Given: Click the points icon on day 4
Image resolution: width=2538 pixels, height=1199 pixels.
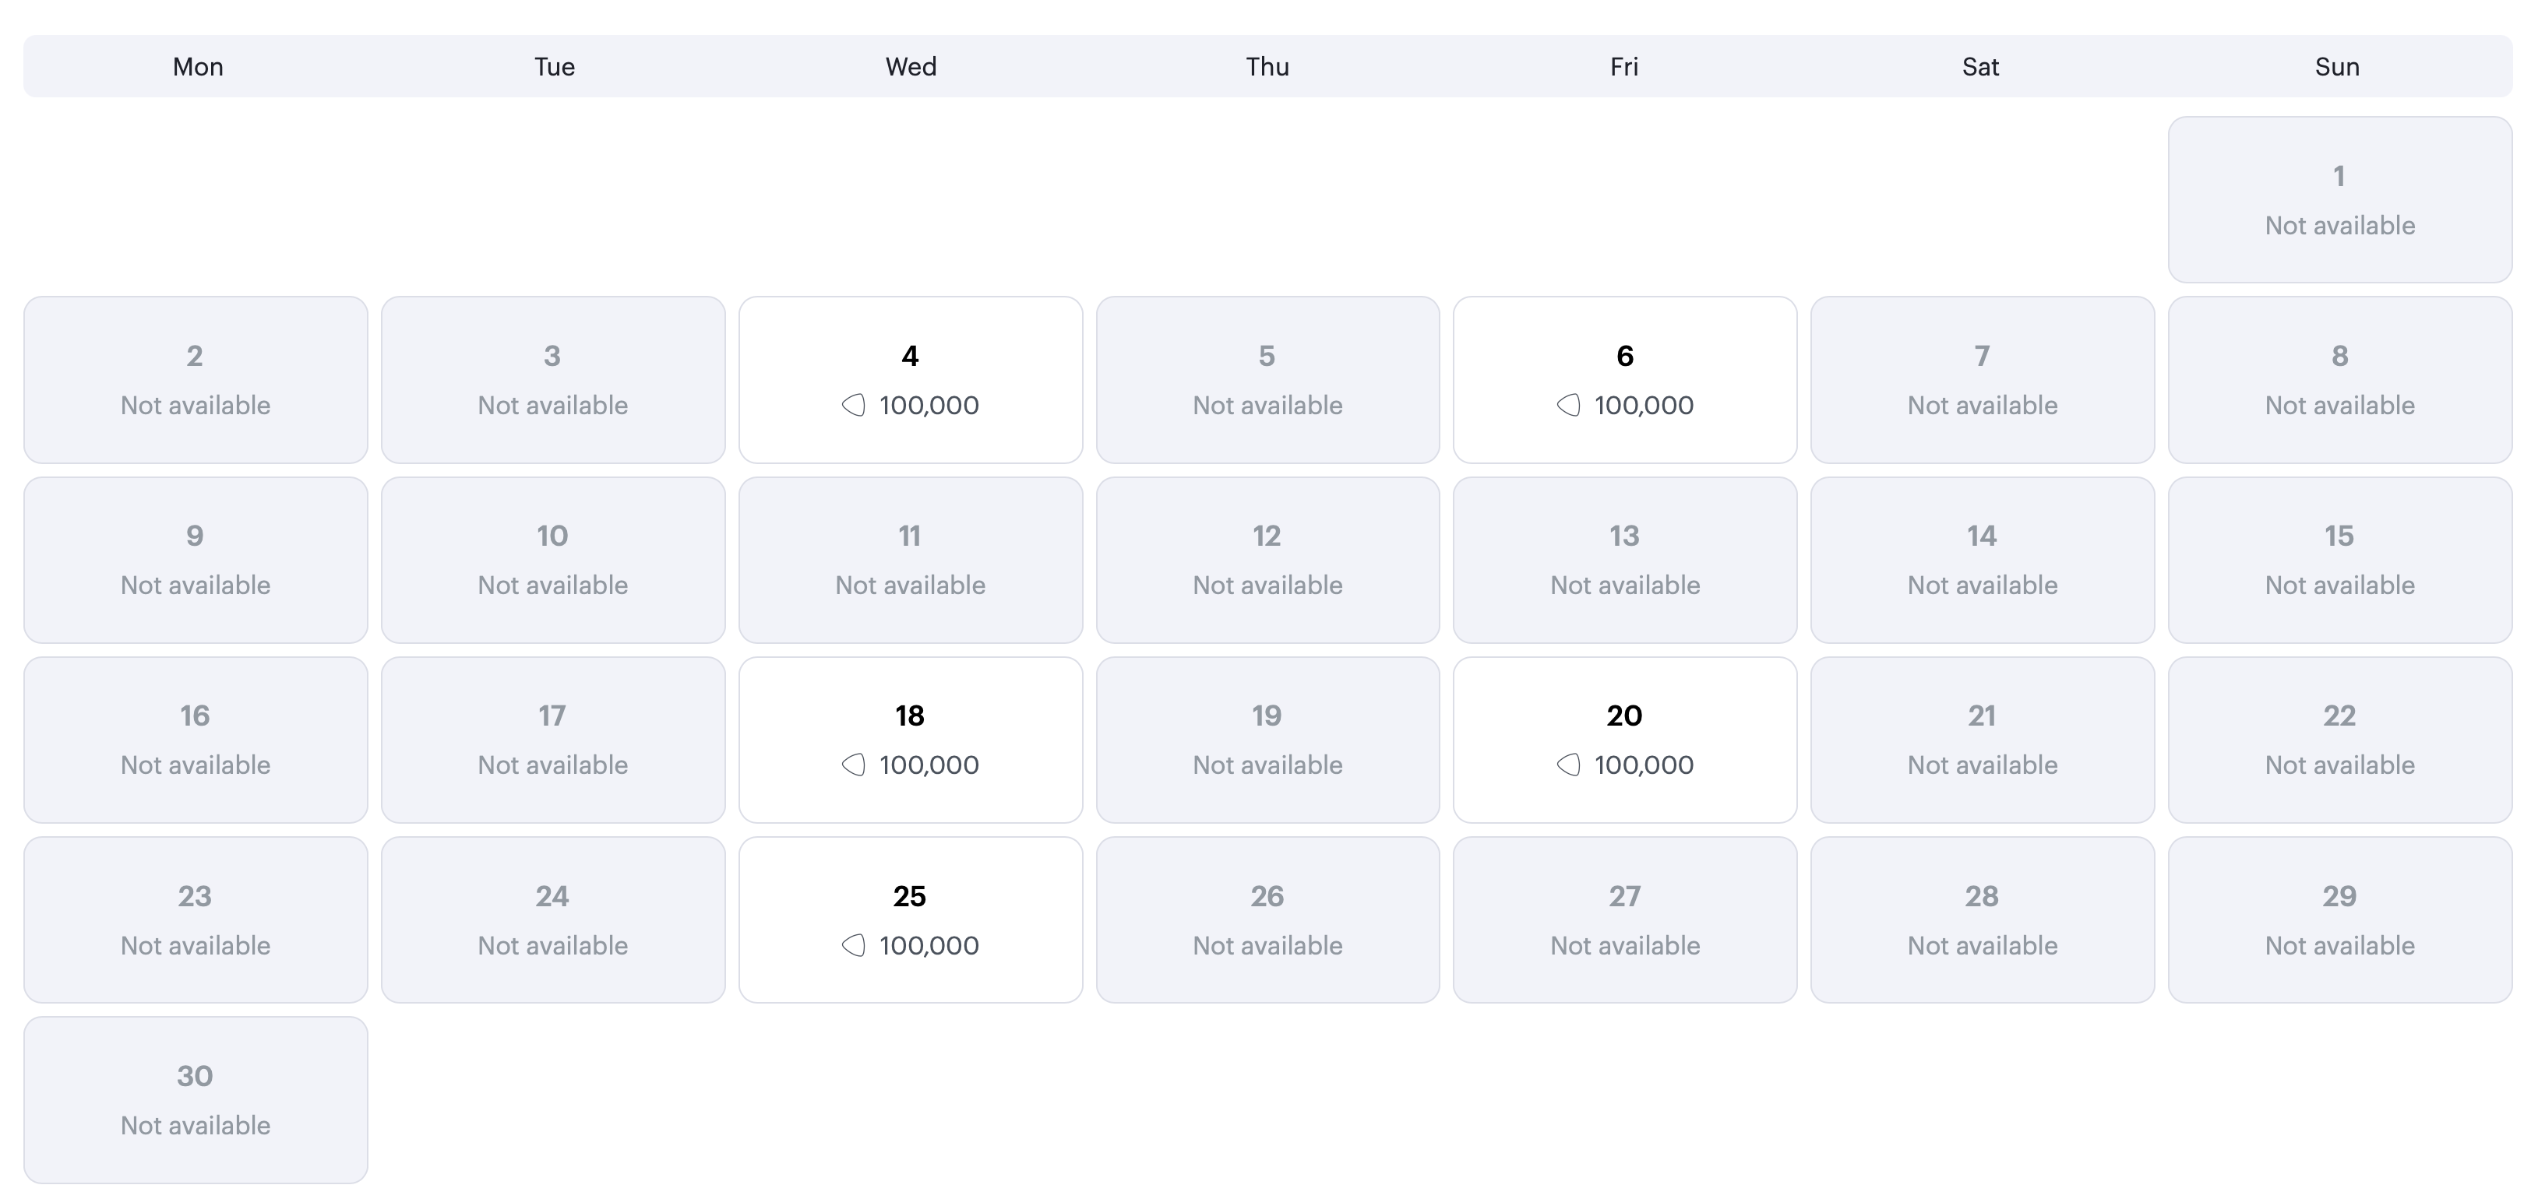Looking at the screenshot, I should click(x=853, y=405).
